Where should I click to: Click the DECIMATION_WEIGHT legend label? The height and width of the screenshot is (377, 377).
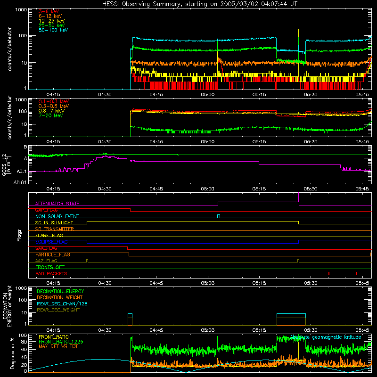click(x=60, y=297)
